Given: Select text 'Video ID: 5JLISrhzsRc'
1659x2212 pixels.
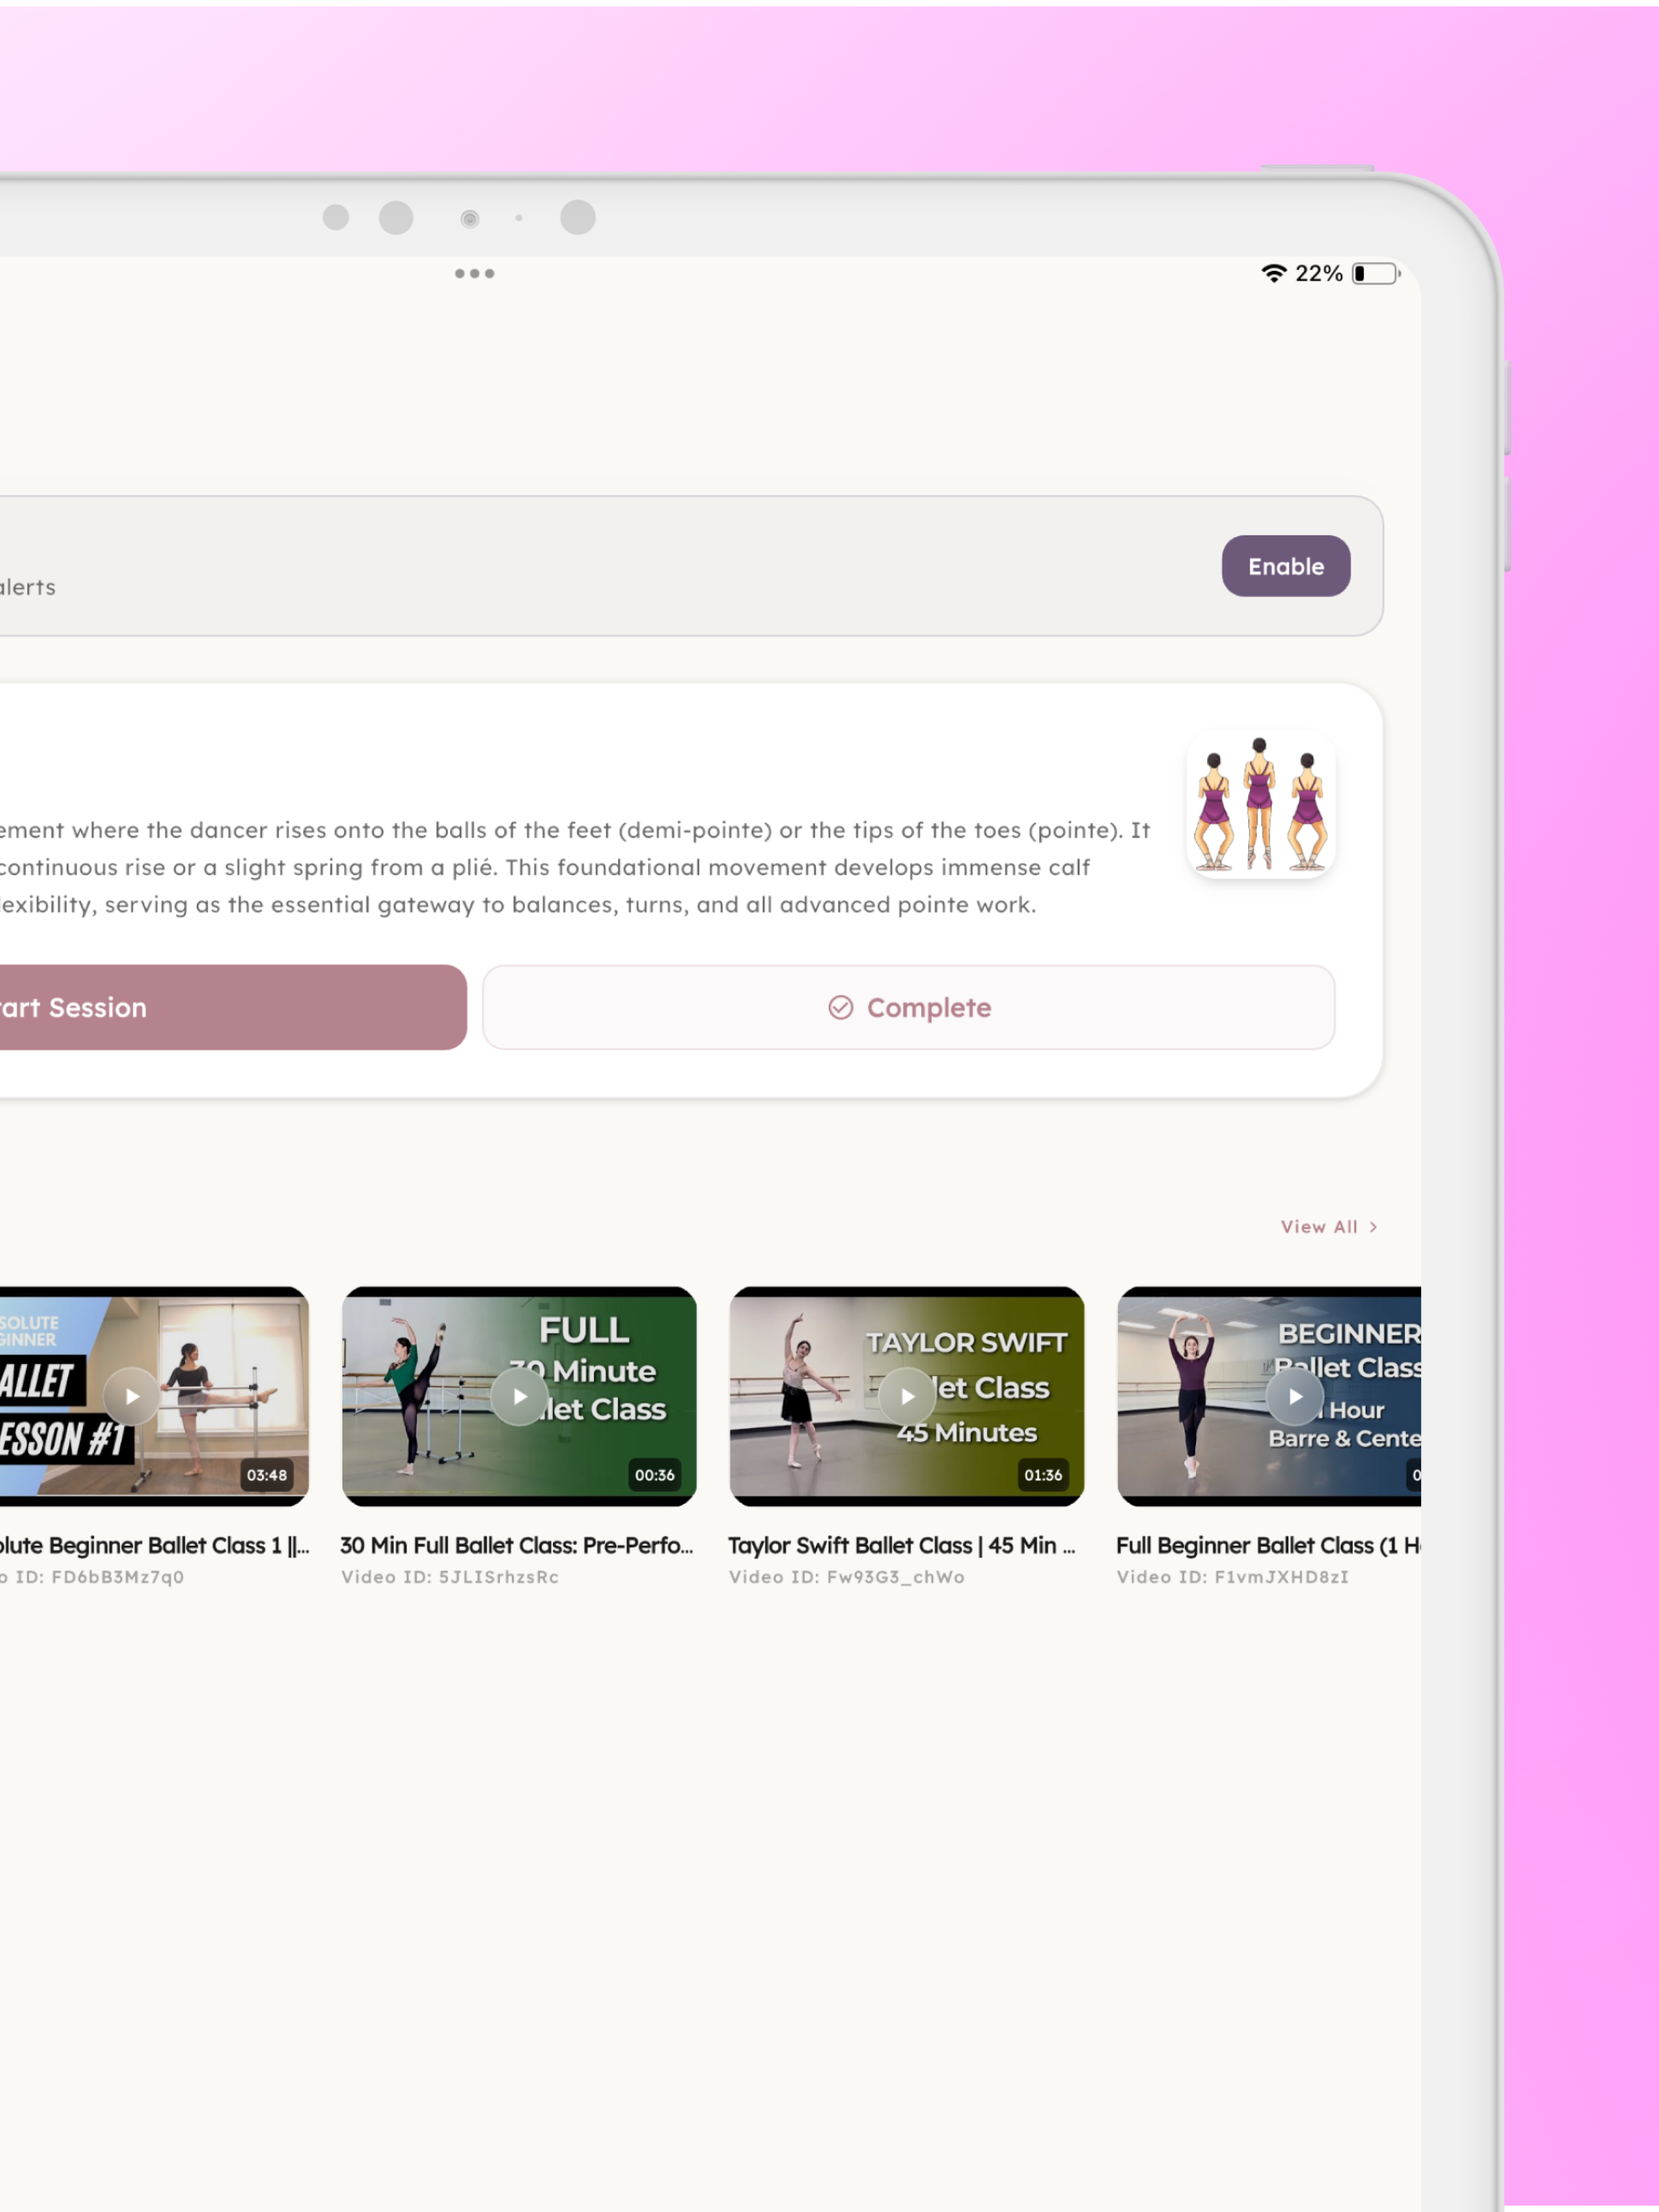Looking at the screenshot, I should 450,1577.
